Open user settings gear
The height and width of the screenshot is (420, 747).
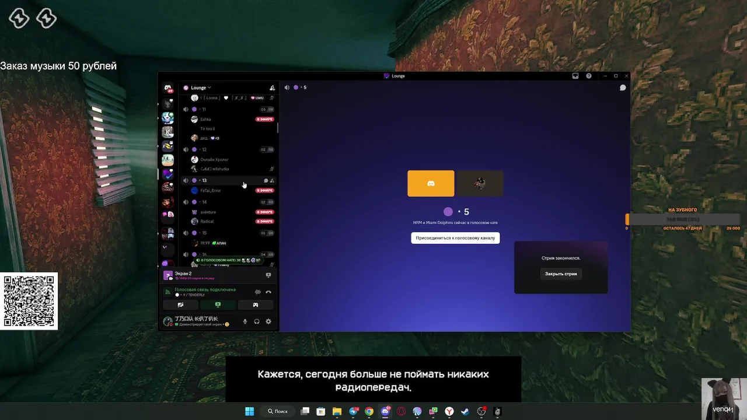pos(268,321)
